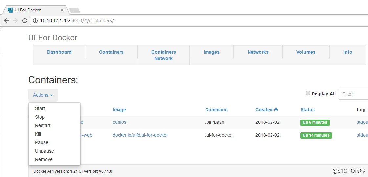Open the Info navigation tab
The width and height of the screenshot is (368, 177).
[348, 52]
